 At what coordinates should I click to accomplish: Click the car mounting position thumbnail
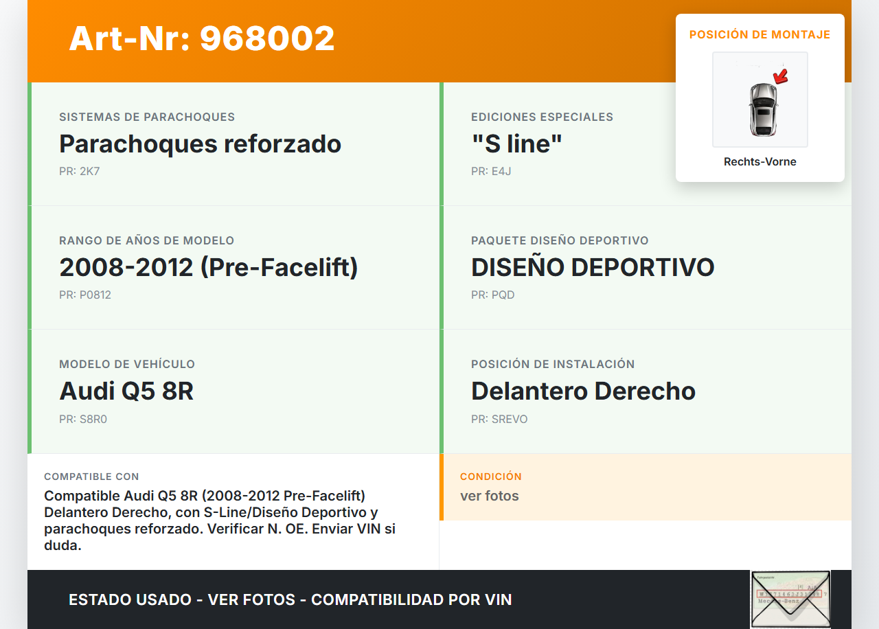(x=760, y=100)
